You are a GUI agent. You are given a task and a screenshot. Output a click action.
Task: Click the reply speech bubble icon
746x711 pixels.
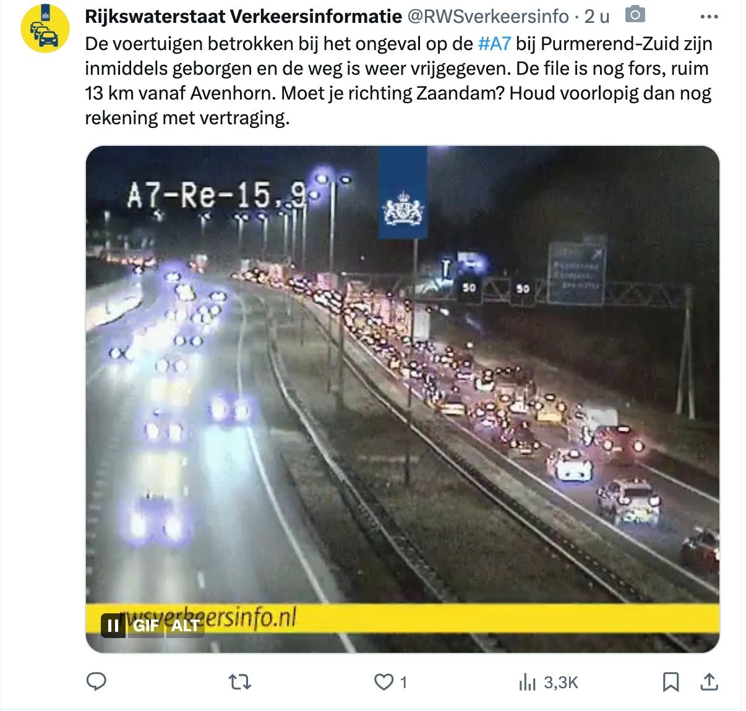[96, 682]
